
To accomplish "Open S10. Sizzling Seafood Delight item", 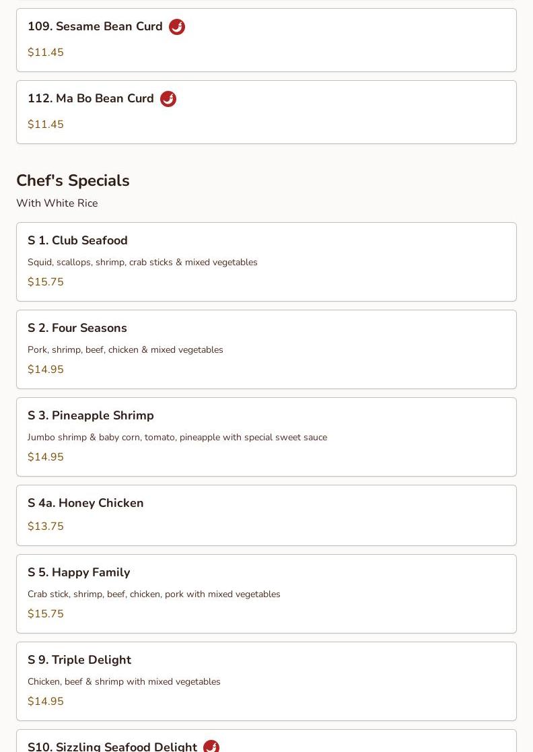I will tap(266, 741).
